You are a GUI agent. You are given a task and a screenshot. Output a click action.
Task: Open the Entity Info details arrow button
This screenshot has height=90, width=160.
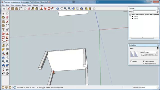click(157, 48)
